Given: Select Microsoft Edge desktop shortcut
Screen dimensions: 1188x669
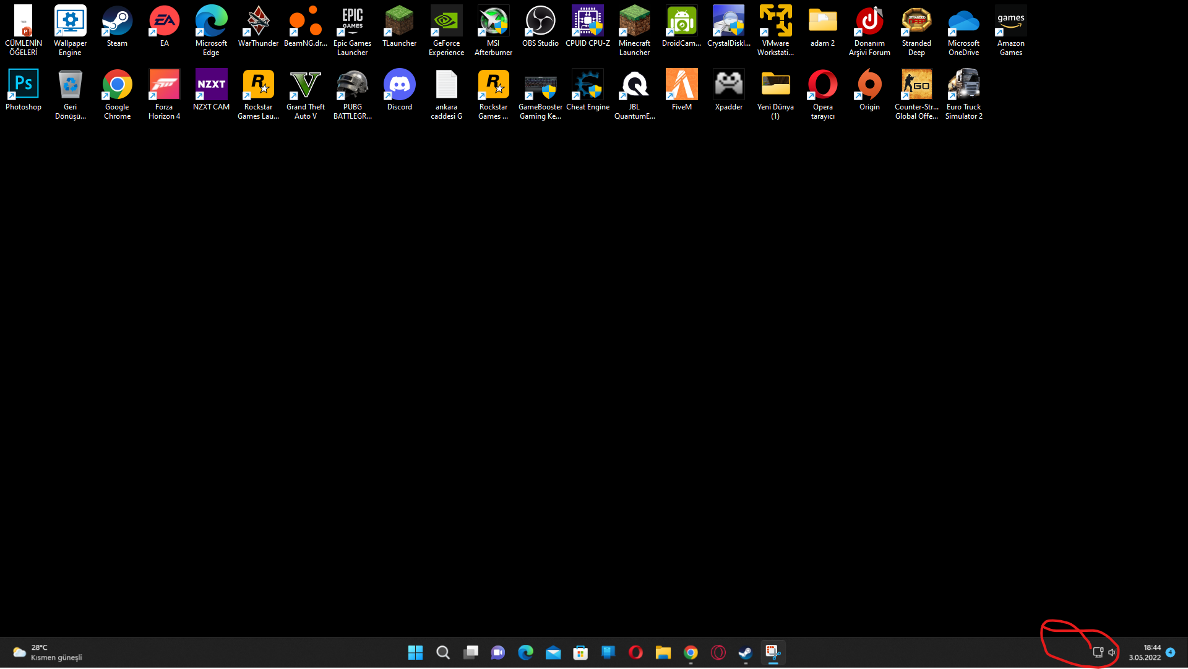Looking at the screenshot, I should 211,31.
